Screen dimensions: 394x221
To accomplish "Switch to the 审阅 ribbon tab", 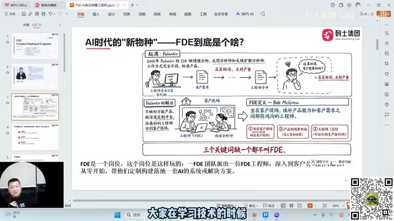I will [172, 14].
